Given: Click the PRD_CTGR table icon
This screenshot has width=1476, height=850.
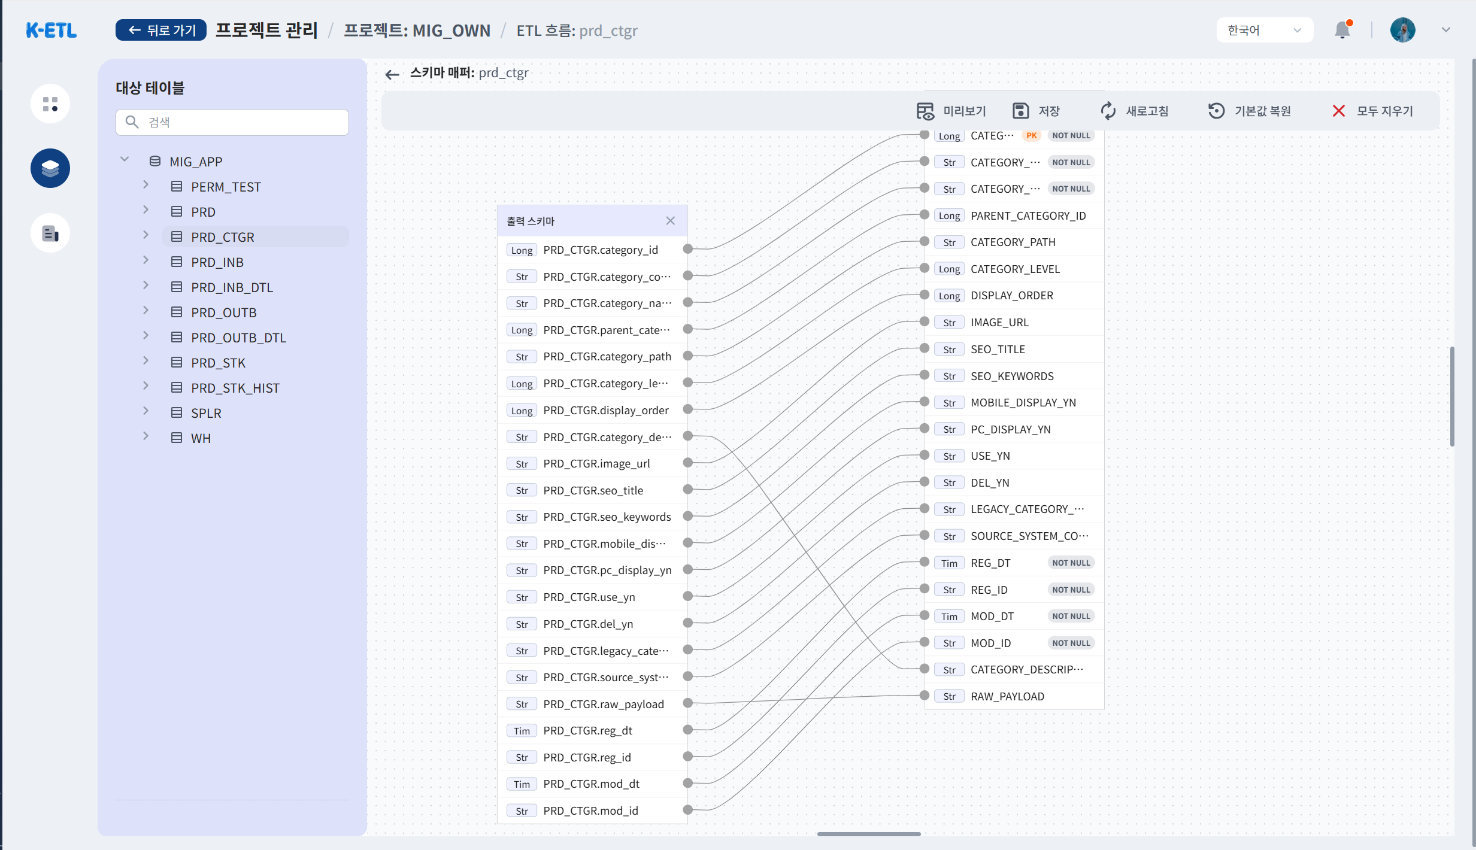Looking at the screenshot, I should [177, 237].
